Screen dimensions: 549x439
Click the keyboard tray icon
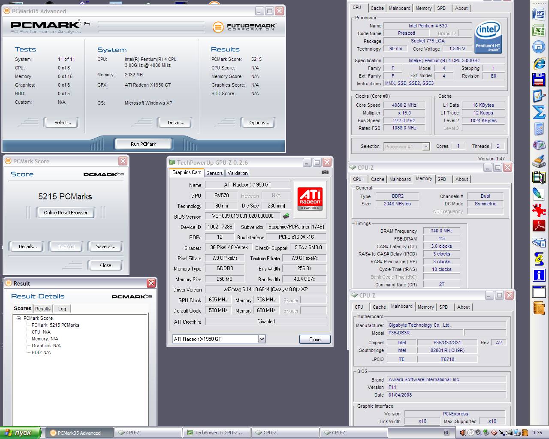tap(510, 433)
